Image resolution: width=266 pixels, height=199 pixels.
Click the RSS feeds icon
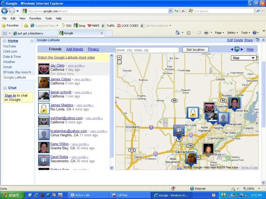click(x=189, y=33)
